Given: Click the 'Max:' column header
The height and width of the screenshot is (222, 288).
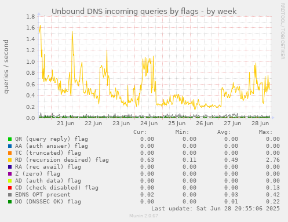Looking at the screenshot, I should pyautogui.click(x=265, y=132).
